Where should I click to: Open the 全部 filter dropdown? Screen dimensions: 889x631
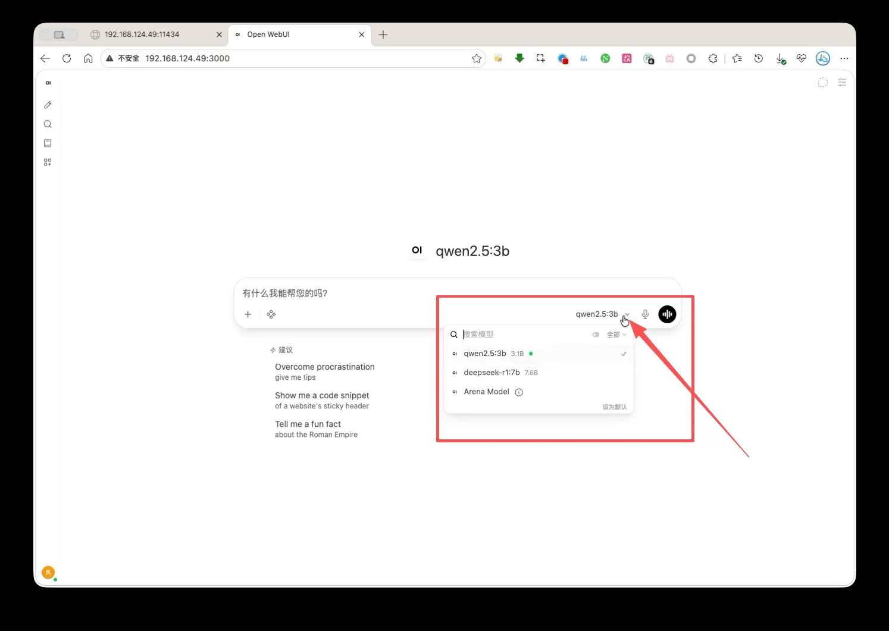[616, 335]
